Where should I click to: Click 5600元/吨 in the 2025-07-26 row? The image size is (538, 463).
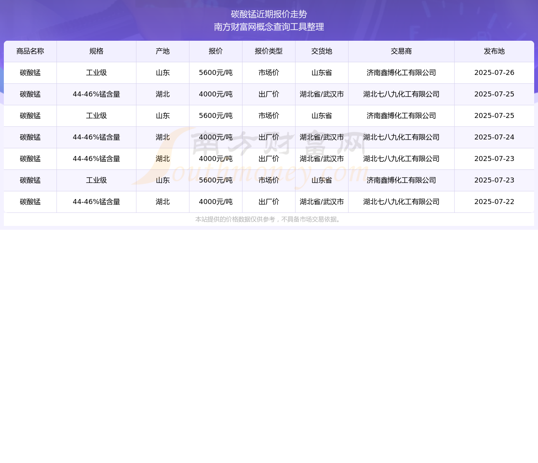click(216, 73)
